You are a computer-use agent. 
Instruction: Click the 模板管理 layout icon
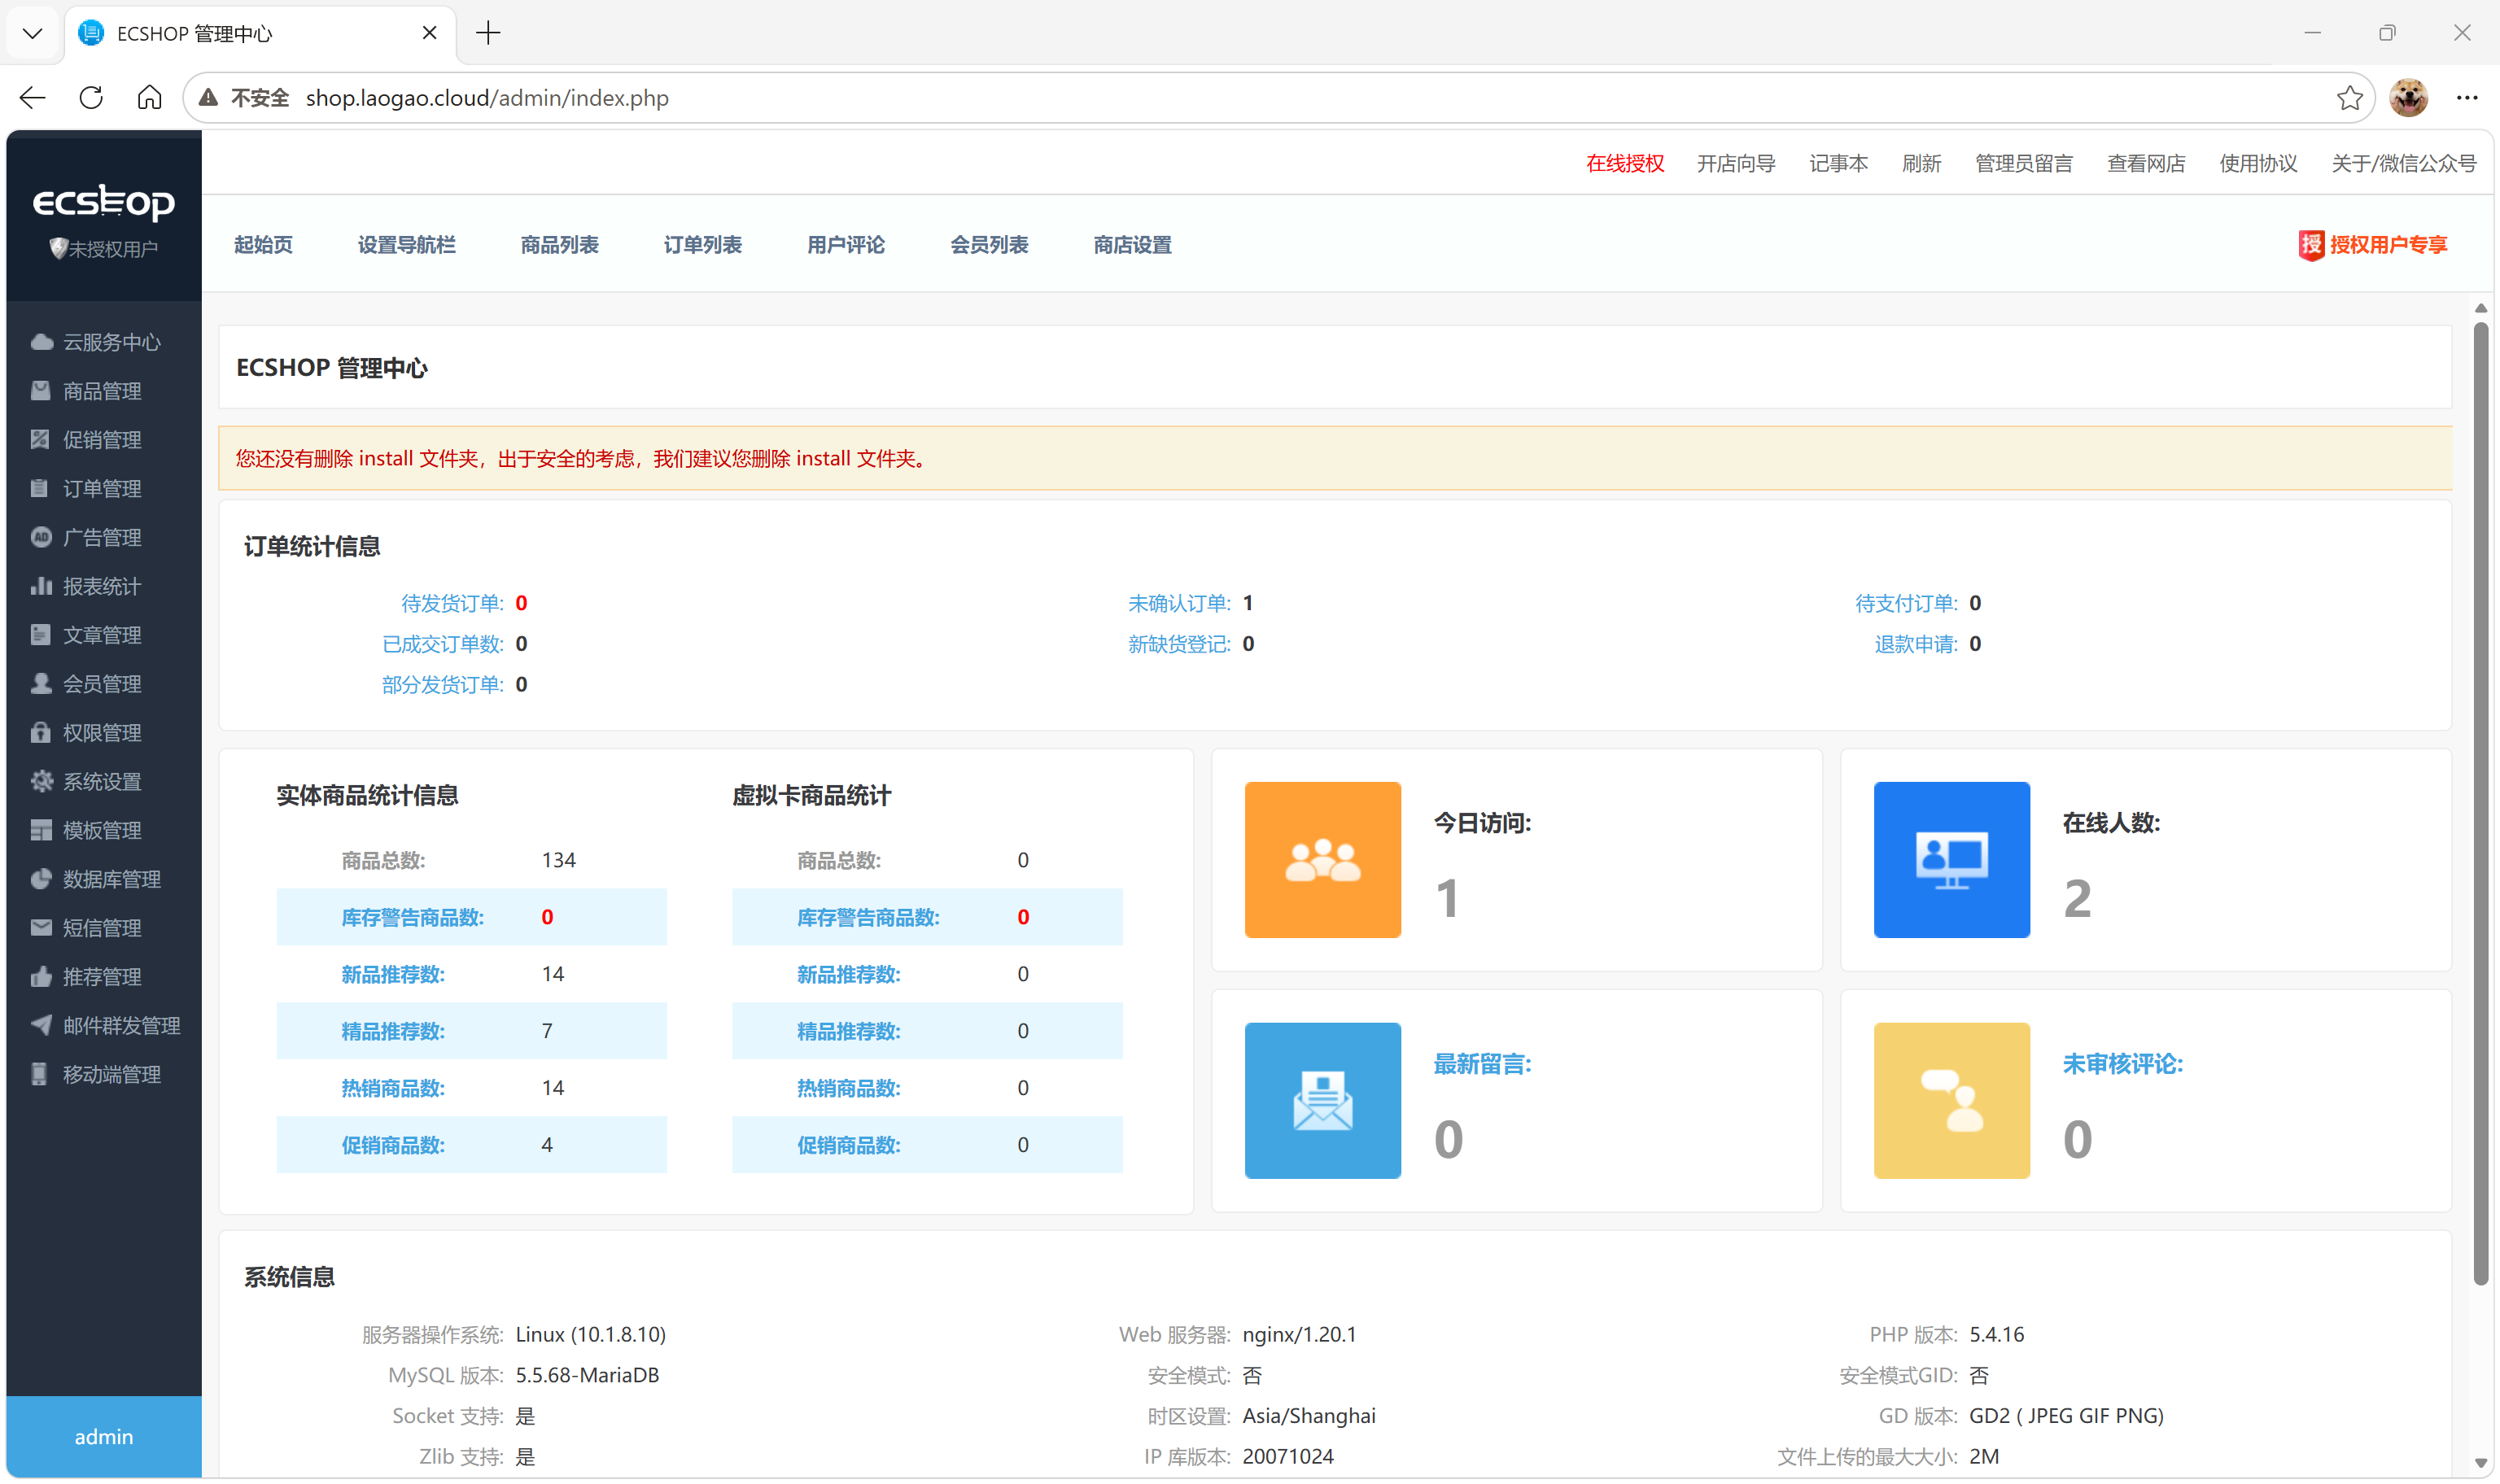pyautogui.click(x=41, y=830)
